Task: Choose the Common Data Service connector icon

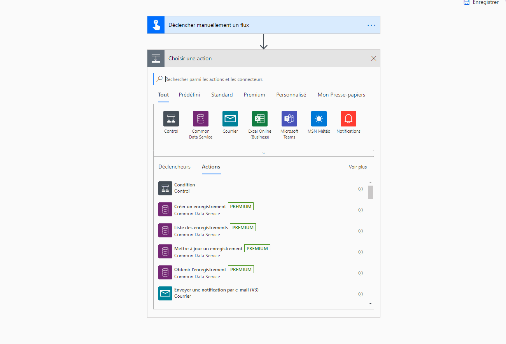Action: (201, 119)
